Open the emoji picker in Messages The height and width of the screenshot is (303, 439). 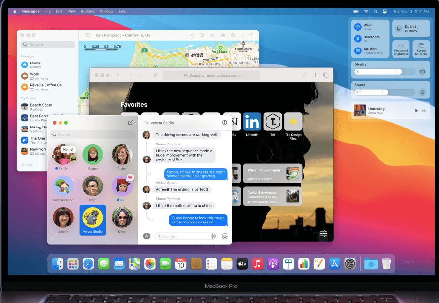(225, 236)
